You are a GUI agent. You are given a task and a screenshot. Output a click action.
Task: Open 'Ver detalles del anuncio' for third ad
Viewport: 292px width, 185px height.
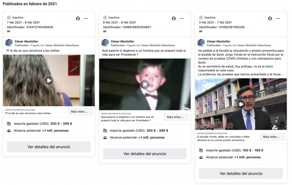pos(241,173)
